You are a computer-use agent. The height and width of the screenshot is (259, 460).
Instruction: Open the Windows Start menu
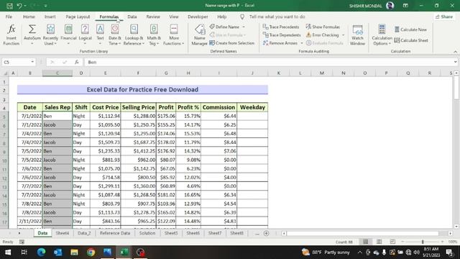[8, 253]
